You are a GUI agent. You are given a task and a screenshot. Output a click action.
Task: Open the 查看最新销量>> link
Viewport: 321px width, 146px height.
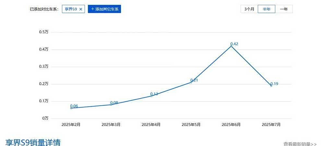pyautogui.click(x=300, y=144)
